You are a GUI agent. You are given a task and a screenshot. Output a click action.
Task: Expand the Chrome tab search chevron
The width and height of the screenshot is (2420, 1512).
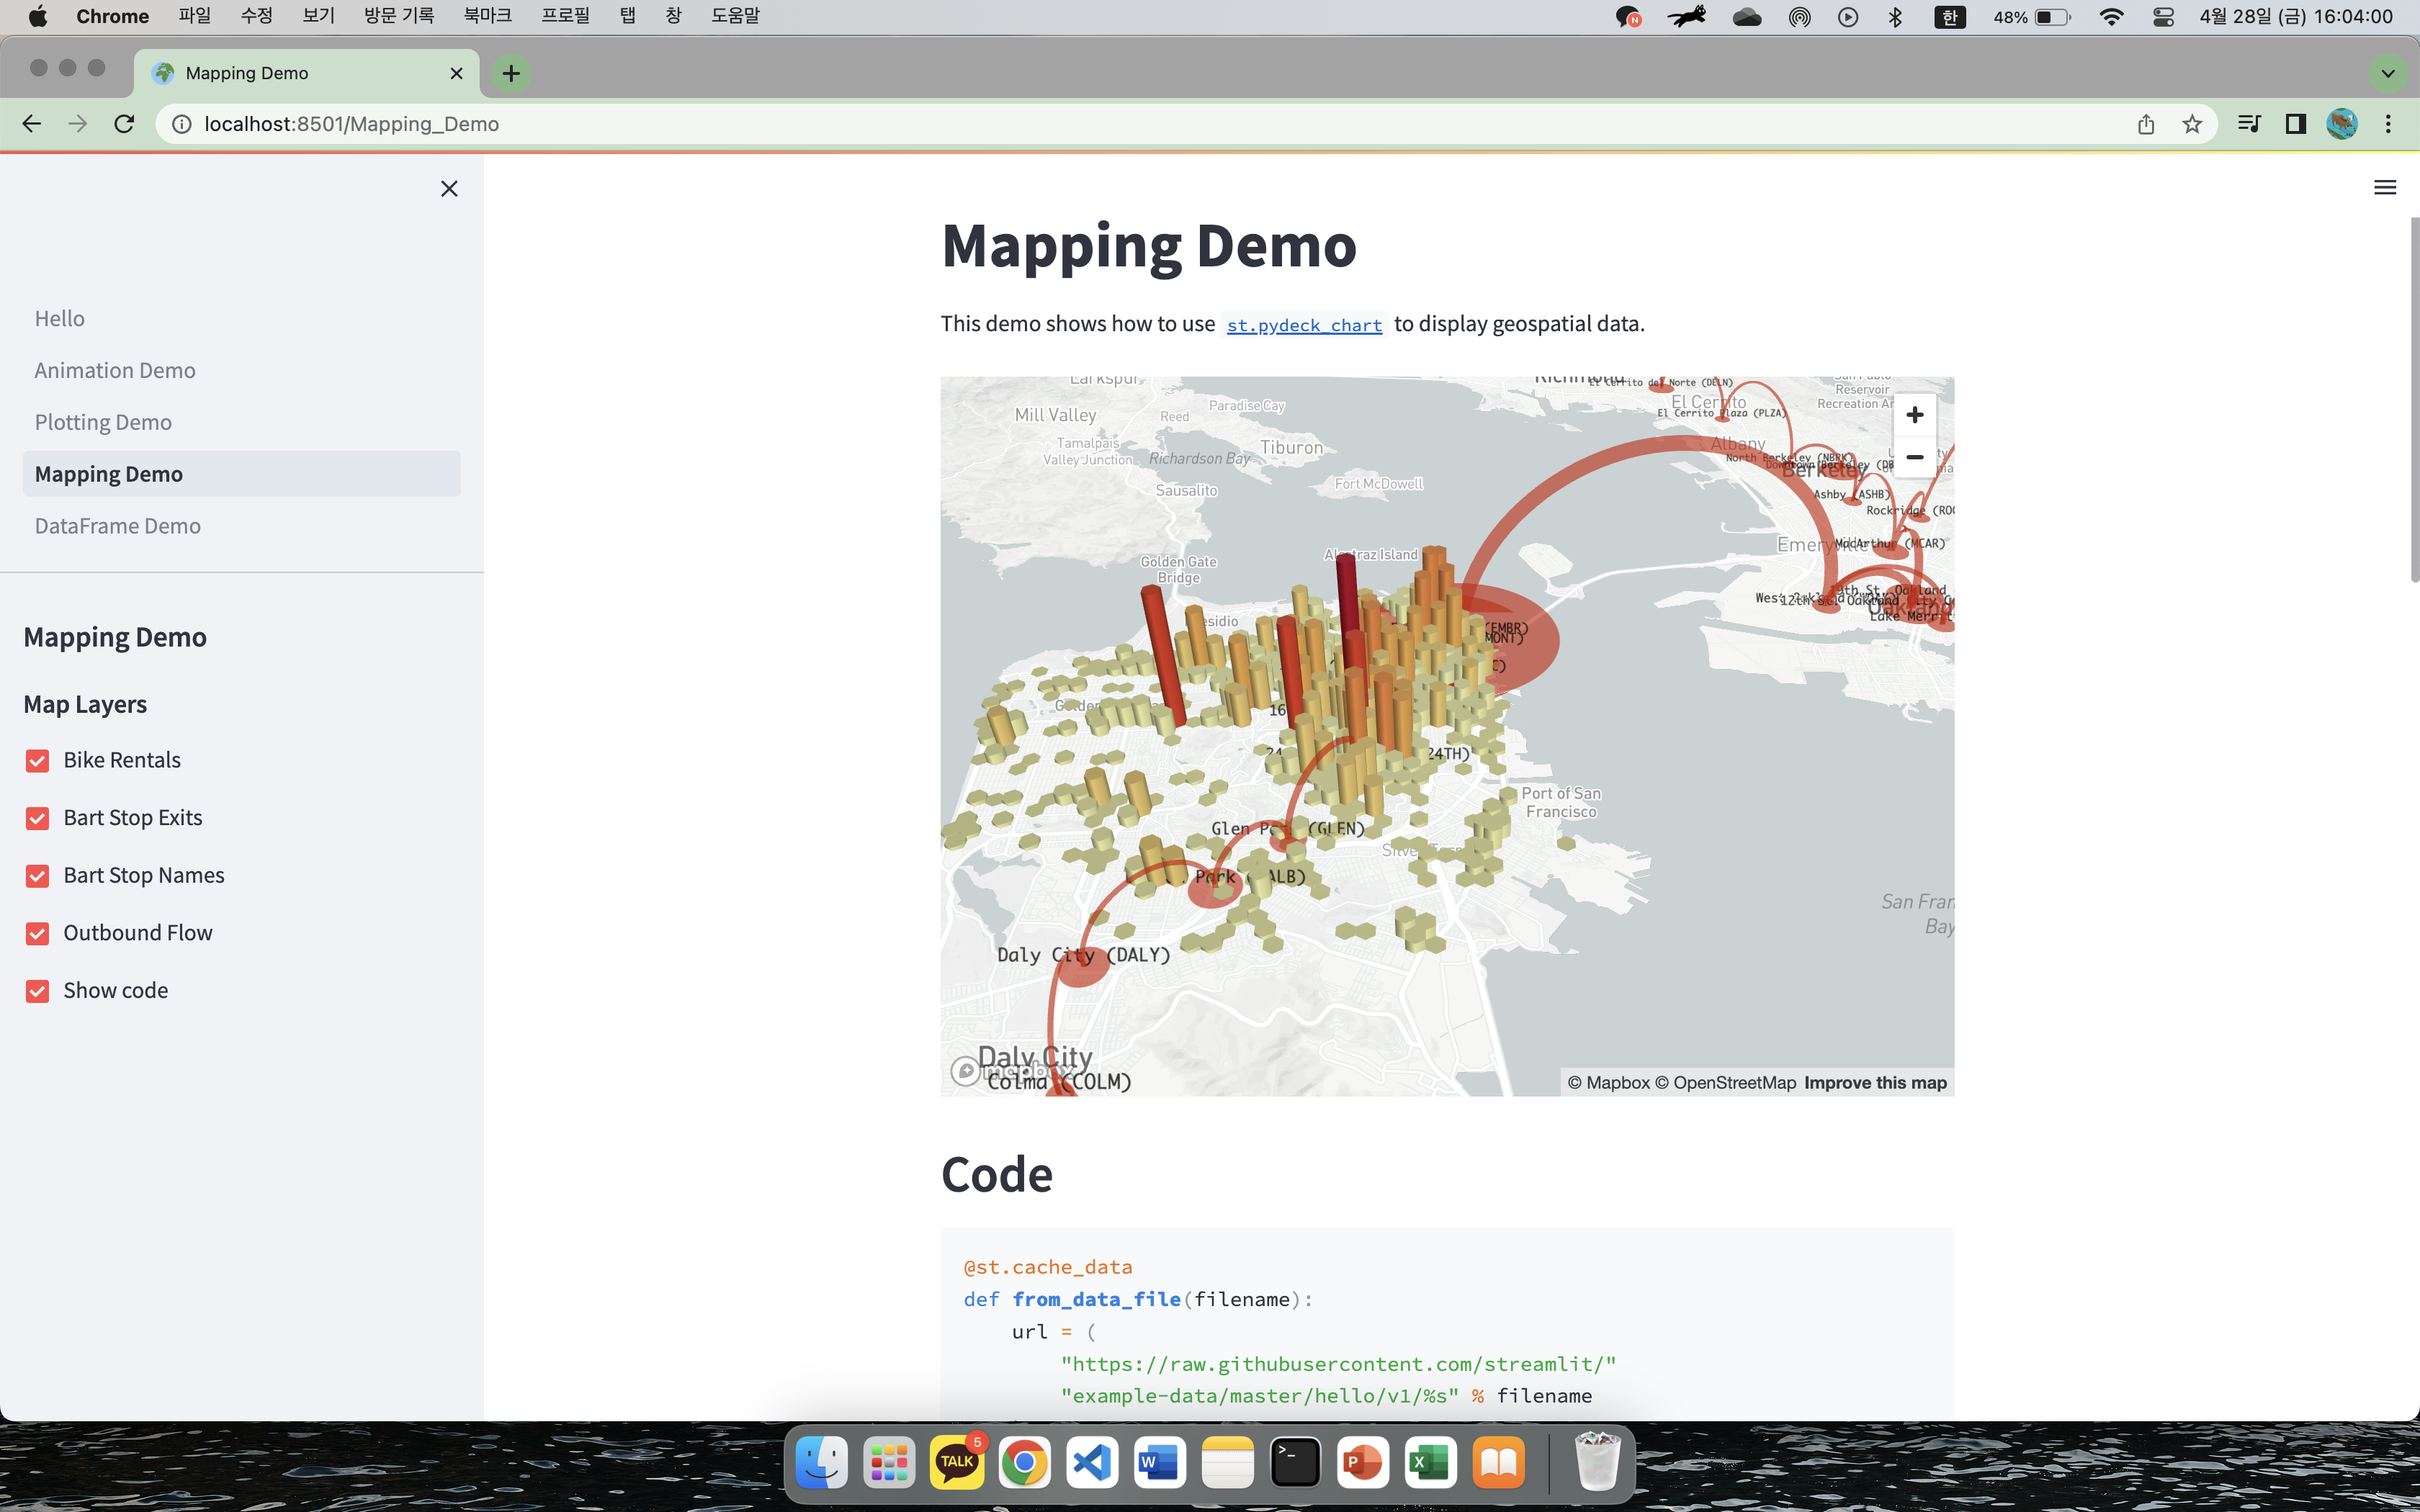tap(2388, 73)
